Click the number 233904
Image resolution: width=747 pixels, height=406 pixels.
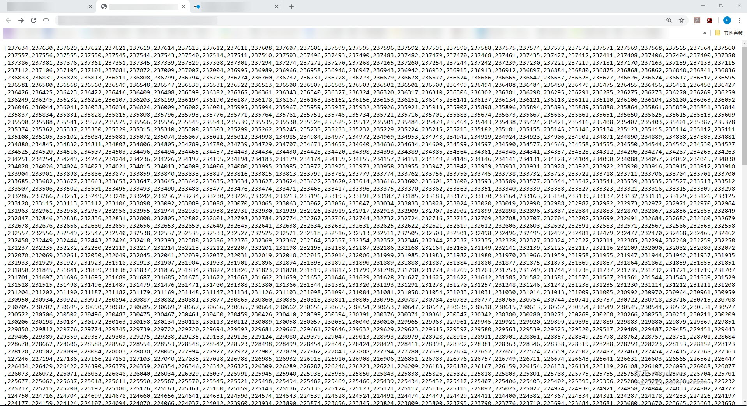coord(18,174)
